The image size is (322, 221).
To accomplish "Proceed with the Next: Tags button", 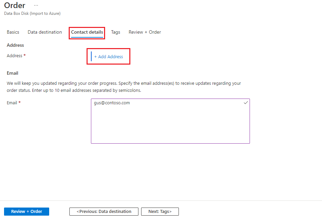I will point(160,211).
